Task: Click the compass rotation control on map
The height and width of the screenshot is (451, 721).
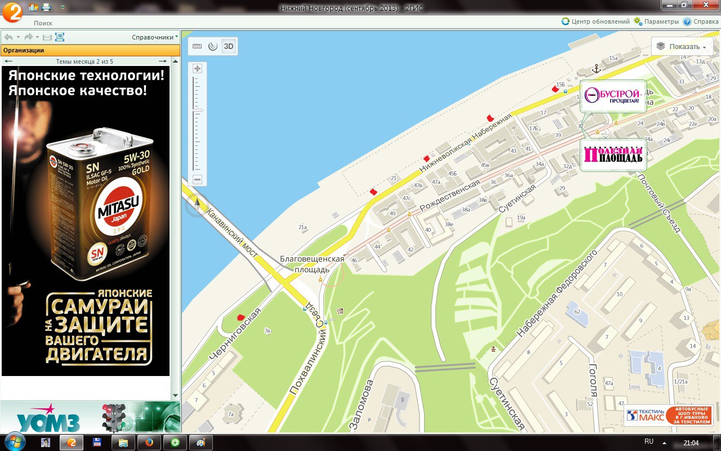Action: tap(197, 206)
